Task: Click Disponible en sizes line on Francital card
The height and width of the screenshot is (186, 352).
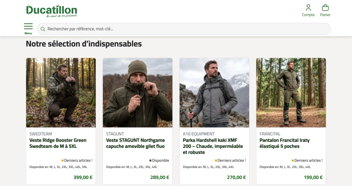Action: pos(285,167)
